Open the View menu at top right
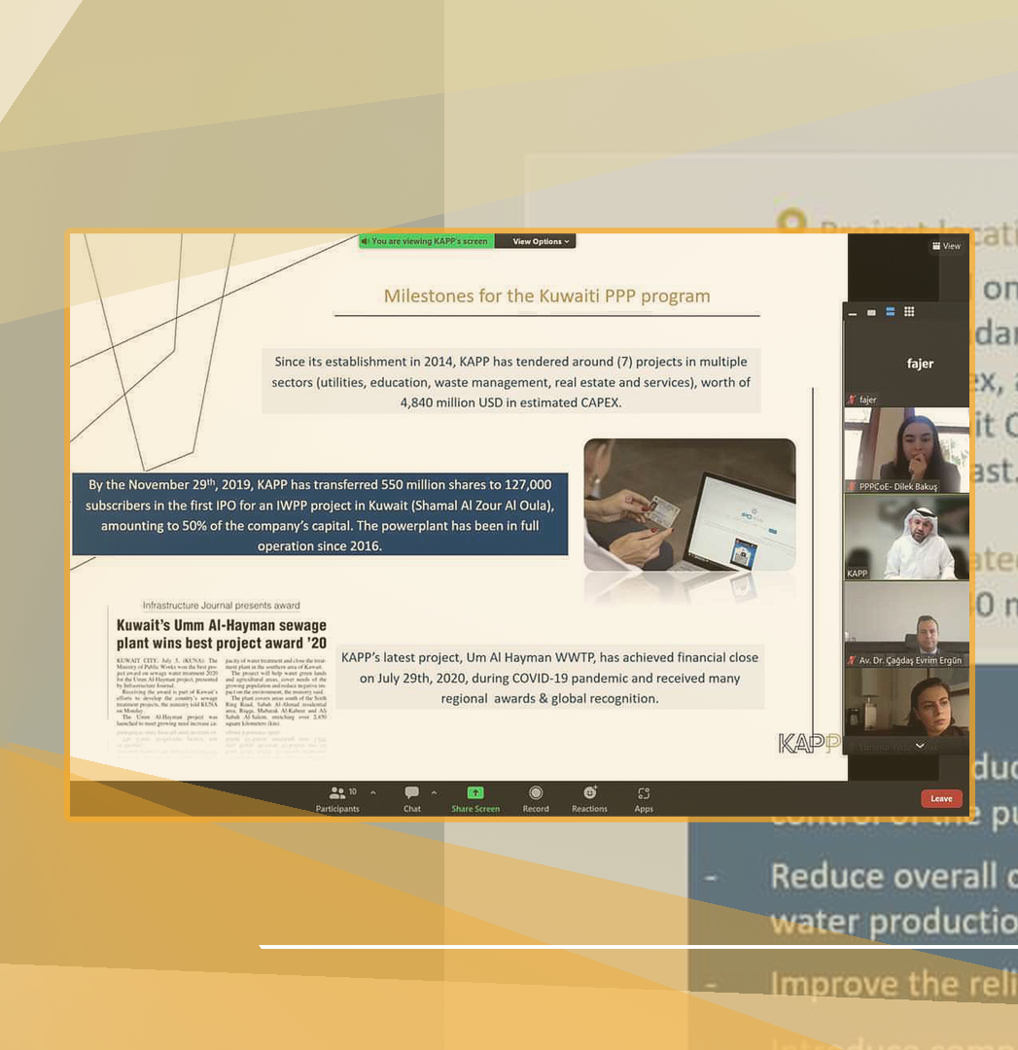The image size is (1018, 1050). pos(946,246)
